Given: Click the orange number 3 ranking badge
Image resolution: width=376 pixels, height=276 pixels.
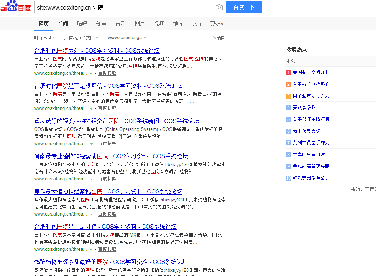Looking at the screenshot, I should pyautogui.click(x=288, y=96).
